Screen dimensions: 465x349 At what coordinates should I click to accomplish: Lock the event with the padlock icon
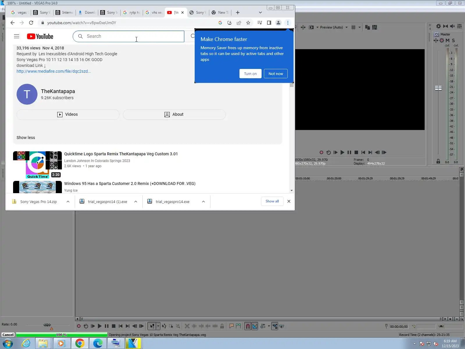point(222,326)
